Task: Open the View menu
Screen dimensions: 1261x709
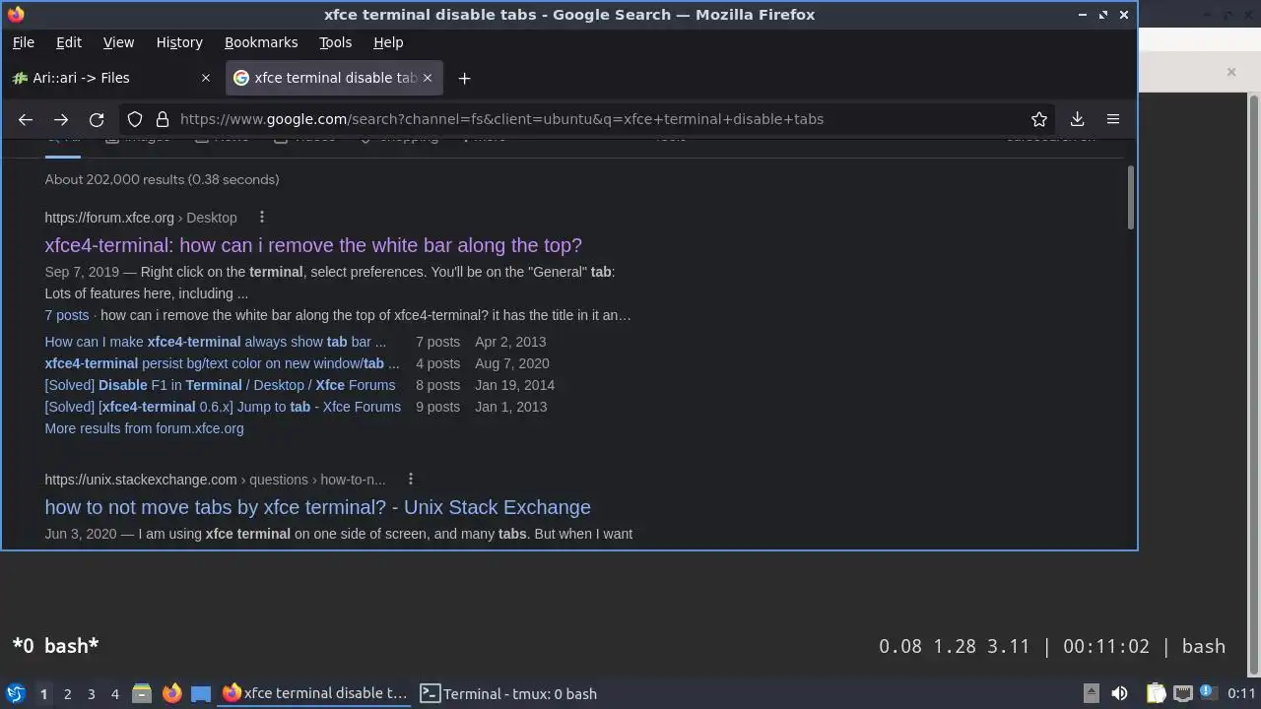Action: tap(118, 42)
